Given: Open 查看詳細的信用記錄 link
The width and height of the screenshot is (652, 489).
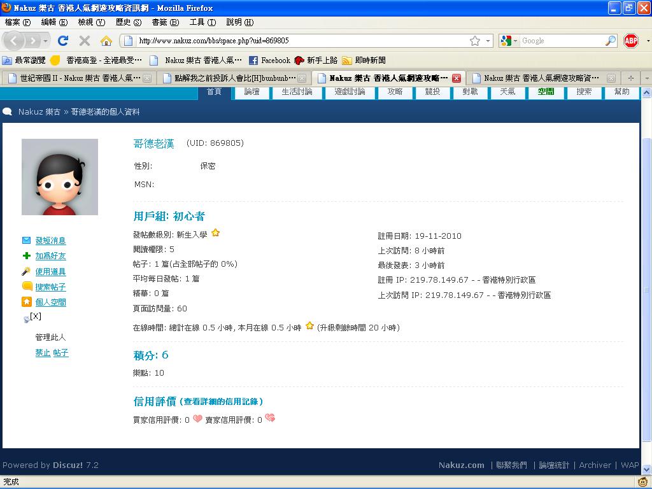Looking at the screenshot, I should (222, 402).
